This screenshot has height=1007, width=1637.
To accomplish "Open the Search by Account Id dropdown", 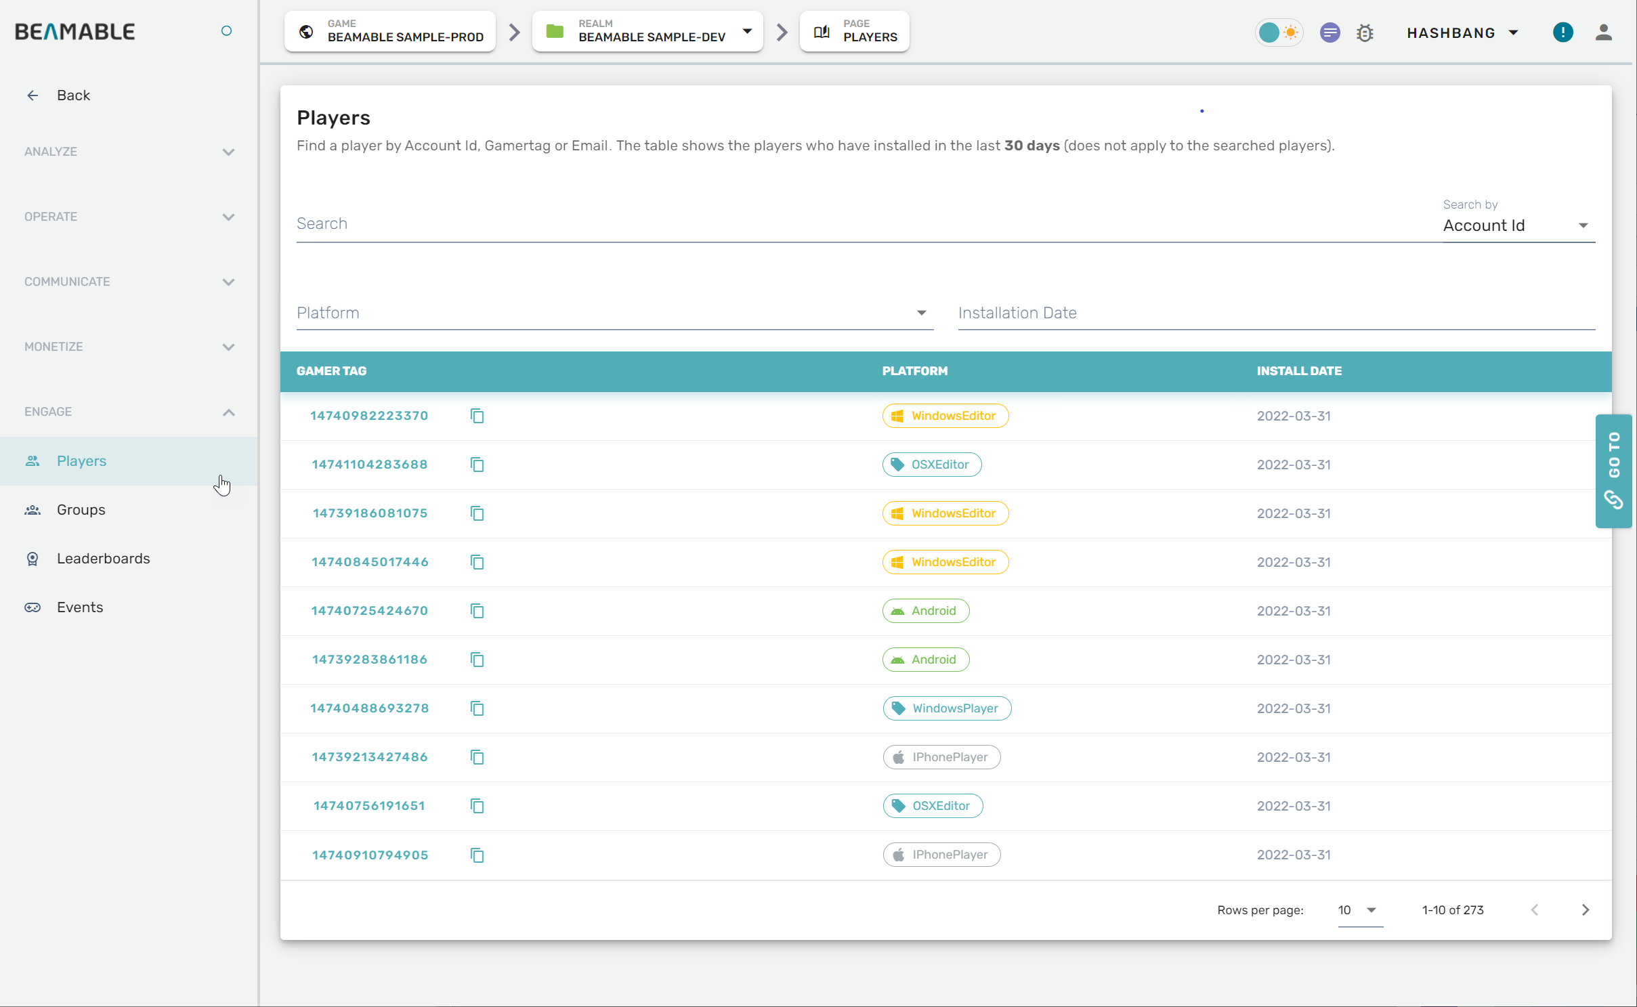I will pos(1518,226).
